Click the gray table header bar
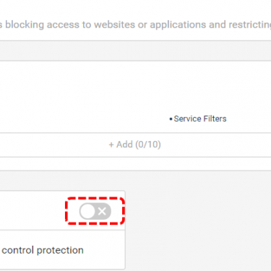 [x=135, y=51]
